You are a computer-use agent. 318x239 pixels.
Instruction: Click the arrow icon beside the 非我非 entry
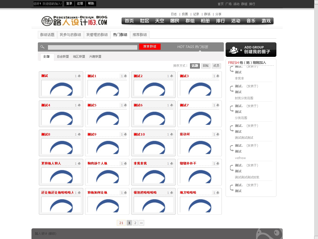tap(231, 69)
